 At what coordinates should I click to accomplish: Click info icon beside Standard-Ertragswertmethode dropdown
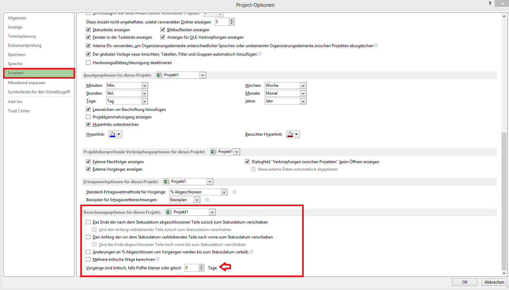pyautogui.click(x=234, y=192)
